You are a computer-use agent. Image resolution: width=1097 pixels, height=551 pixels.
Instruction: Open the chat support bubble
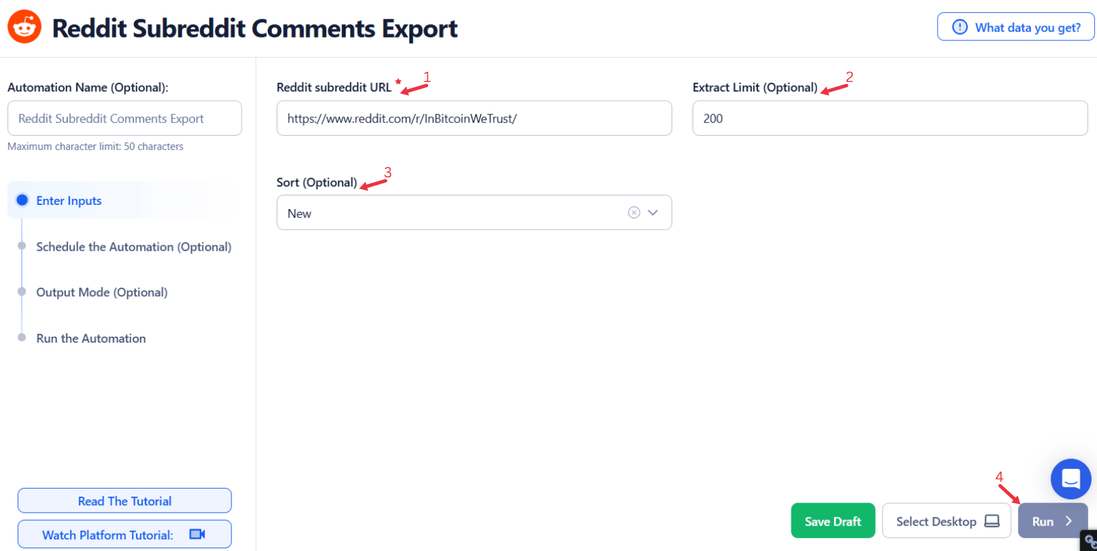[1070, 478]
